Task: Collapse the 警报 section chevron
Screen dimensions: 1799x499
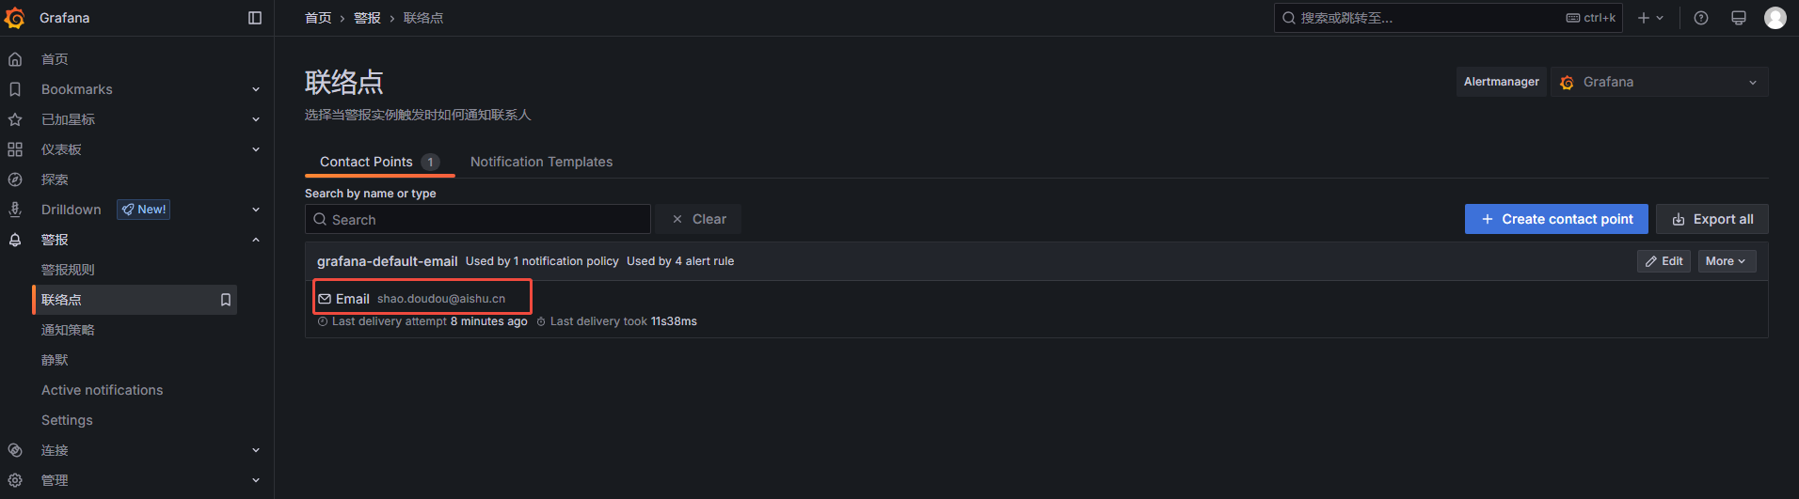Action: pos(256,240)
